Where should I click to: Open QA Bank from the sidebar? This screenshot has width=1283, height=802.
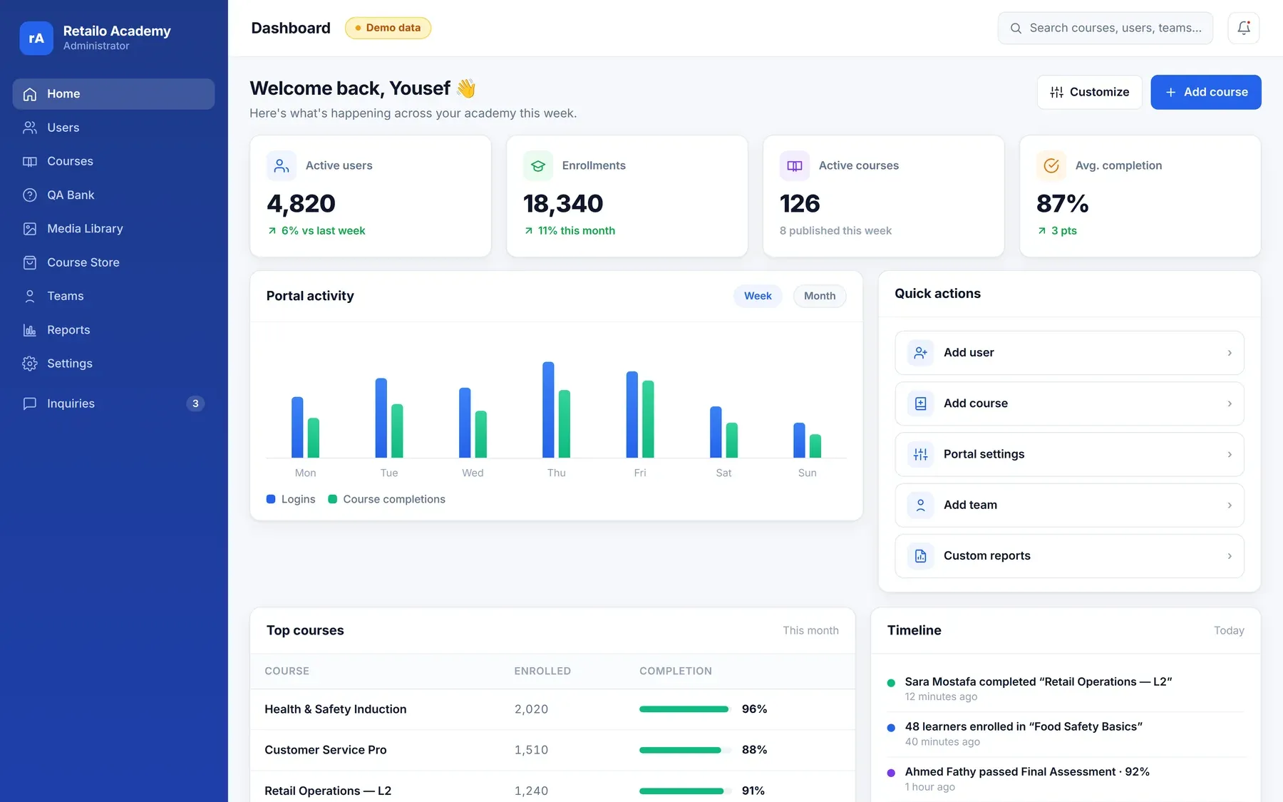113,195
